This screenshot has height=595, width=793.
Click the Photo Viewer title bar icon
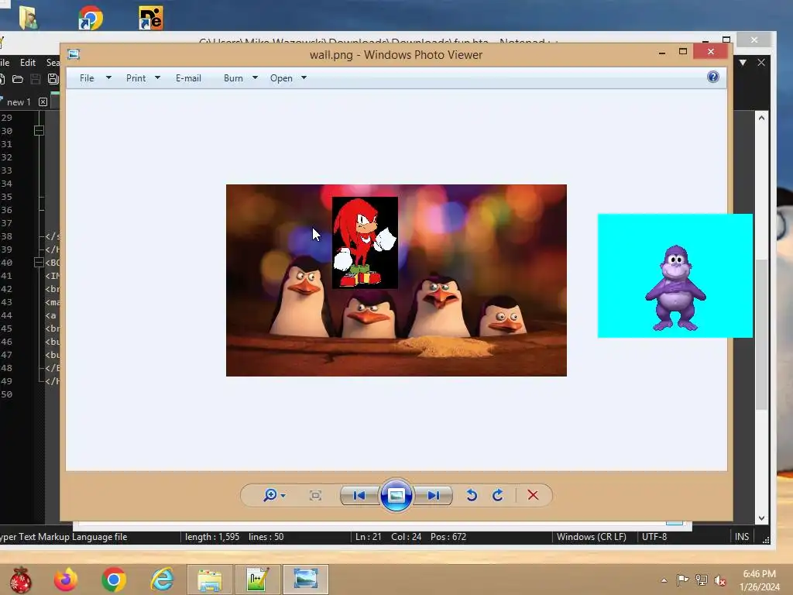(x=74, y=55)
